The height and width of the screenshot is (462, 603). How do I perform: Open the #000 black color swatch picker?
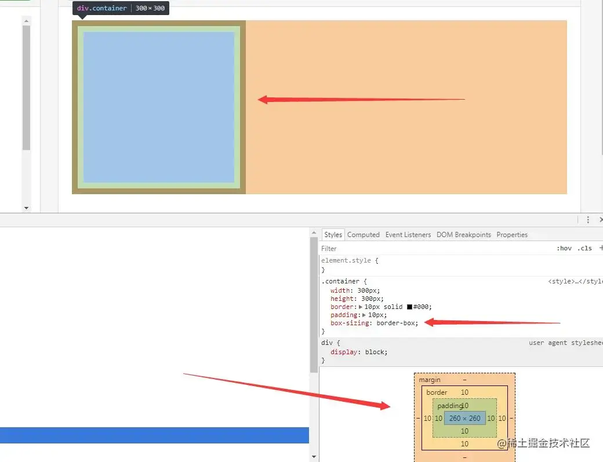(x=409, y=307)
